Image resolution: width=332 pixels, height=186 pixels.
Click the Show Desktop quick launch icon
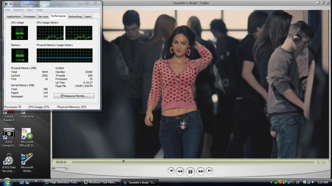point(22,182)
